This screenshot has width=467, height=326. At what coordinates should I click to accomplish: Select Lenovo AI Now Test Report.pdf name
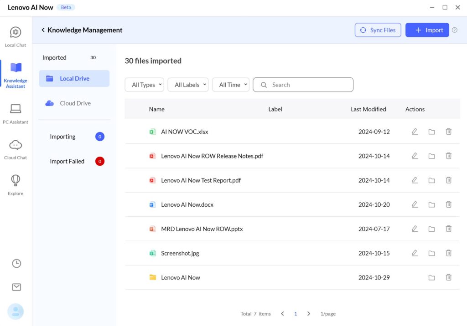click(x=201, y=180)
